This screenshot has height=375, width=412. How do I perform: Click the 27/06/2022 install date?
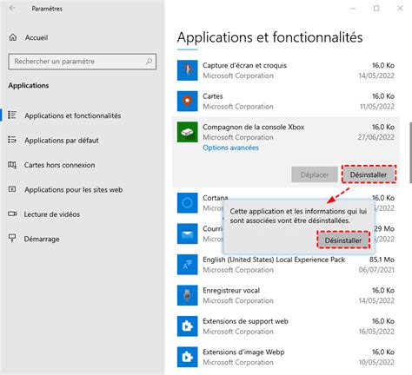[x=376, y=137]
